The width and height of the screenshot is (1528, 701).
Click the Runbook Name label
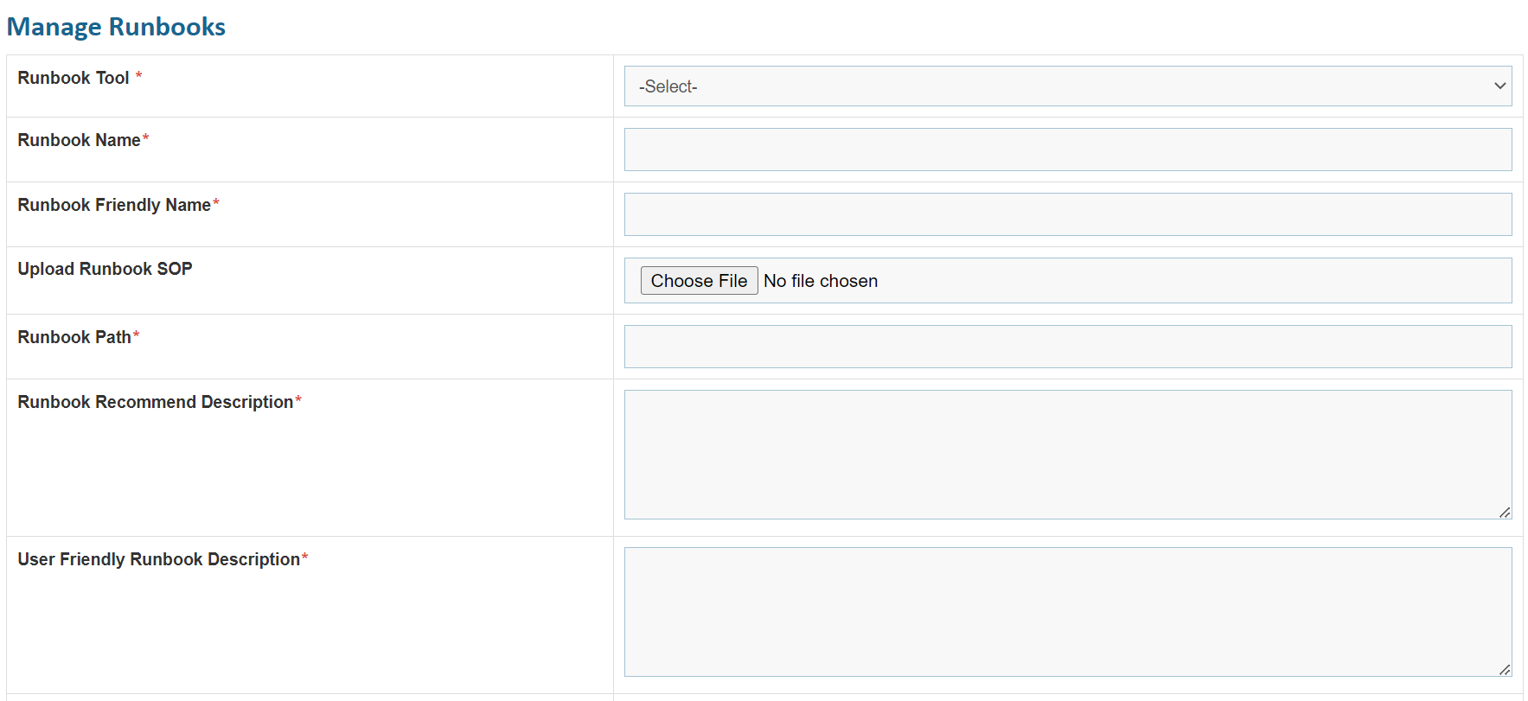(79, 140)
